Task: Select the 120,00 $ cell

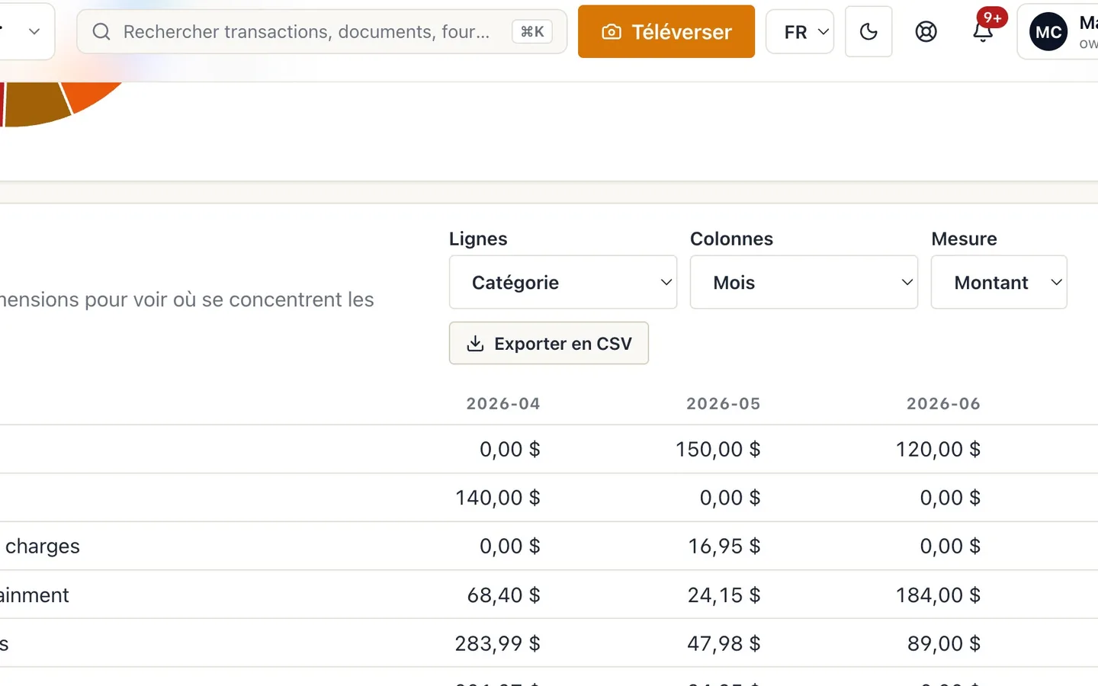Action: click(x=938, y=449)
